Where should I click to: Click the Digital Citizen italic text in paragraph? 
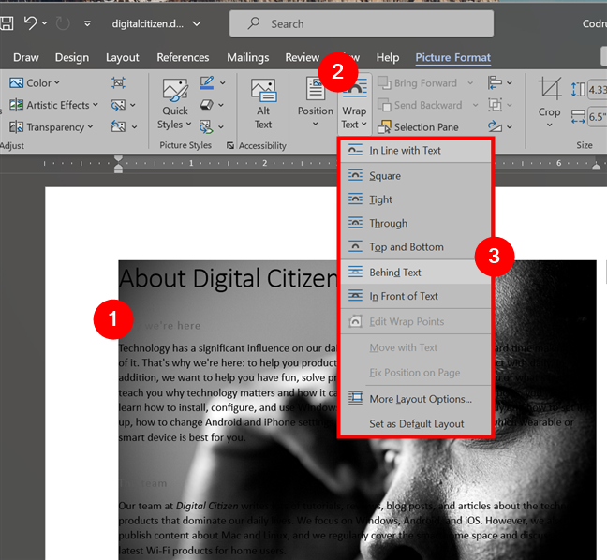(x=207, y=506)
